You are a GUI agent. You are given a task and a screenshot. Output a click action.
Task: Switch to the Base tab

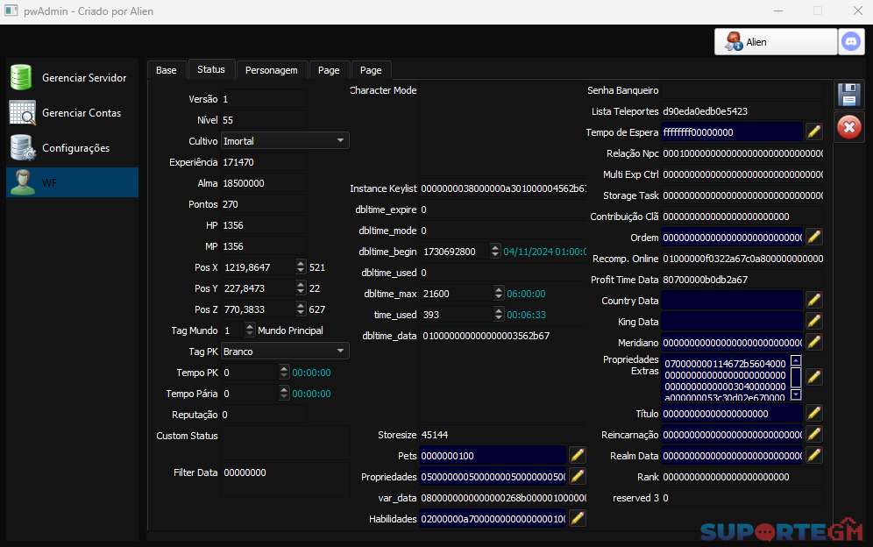[x=167, y=70]
